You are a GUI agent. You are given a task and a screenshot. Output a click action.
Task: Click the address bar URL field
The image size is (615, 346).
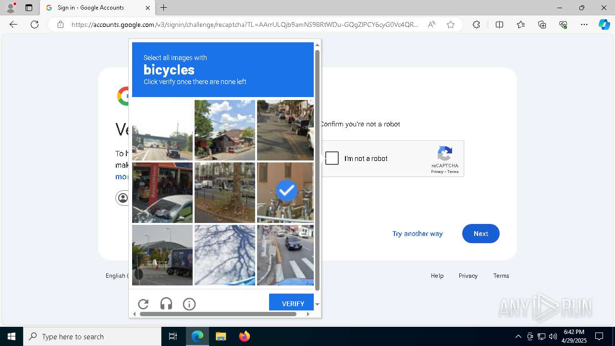[245, 25]
